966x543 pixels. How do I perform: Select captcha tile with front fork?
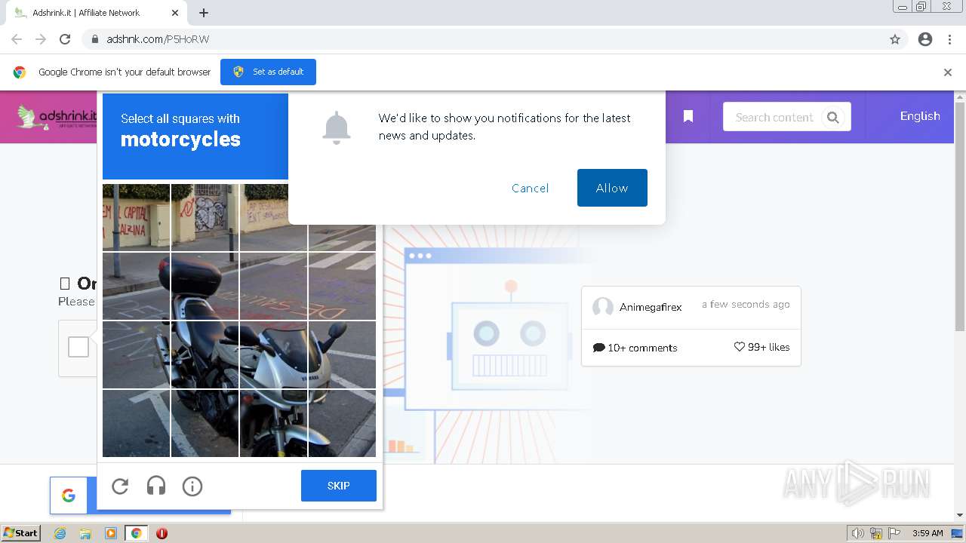click(x=273, y=423)
